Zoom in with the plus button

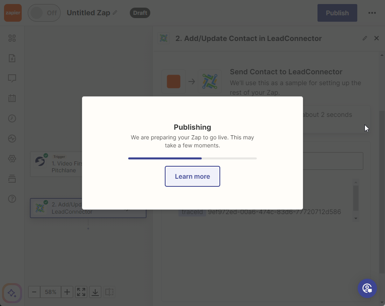pos(67,292)
